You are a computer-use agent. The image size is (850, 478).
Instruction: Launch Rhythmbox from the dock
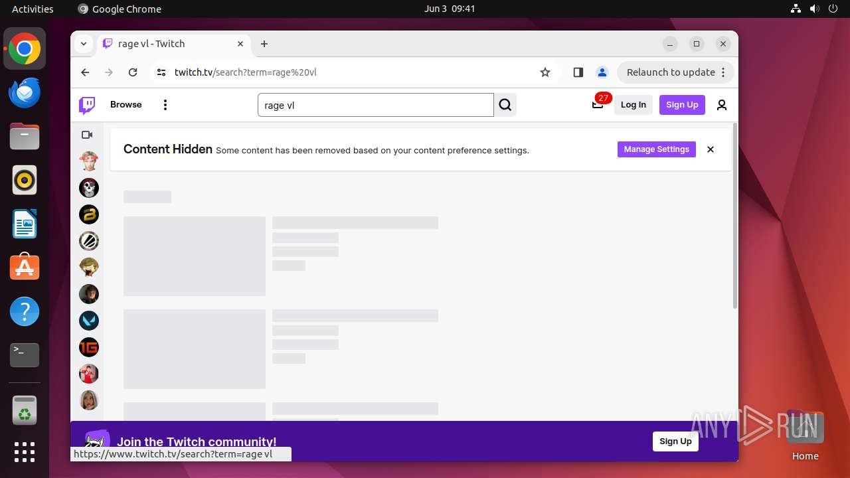click(25, 180)
